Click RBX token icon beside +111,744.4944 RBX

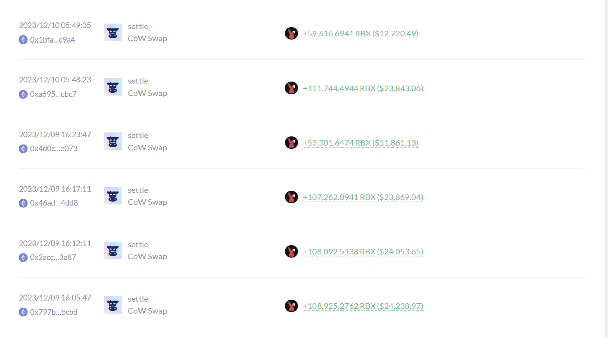pos(291,88)
